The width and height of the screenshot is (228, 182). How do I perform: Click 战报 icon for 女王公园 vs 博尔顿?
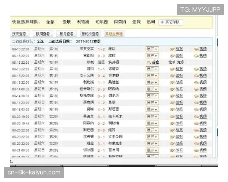(x=172, y=76)
